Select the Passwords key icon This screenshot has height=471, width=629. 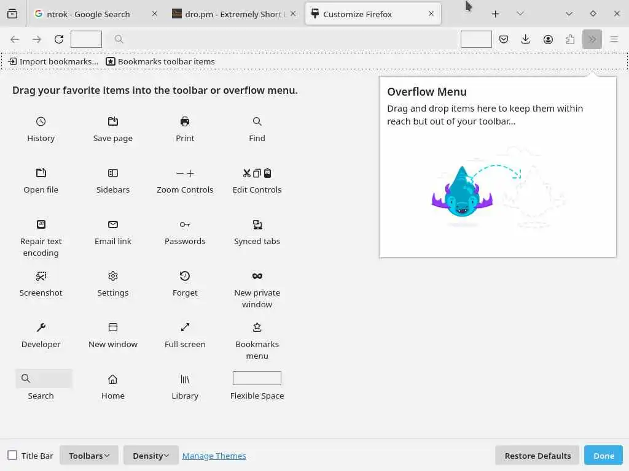(185, 224)
